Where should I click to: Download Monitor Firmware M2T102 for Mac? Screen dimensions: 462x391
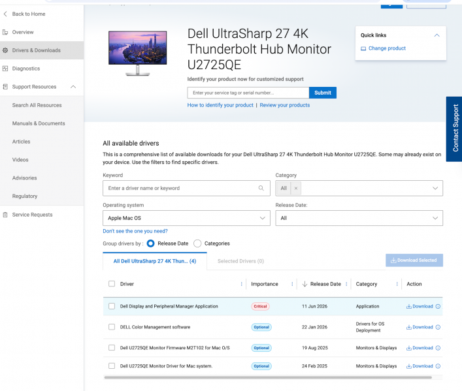coord(420,348)
